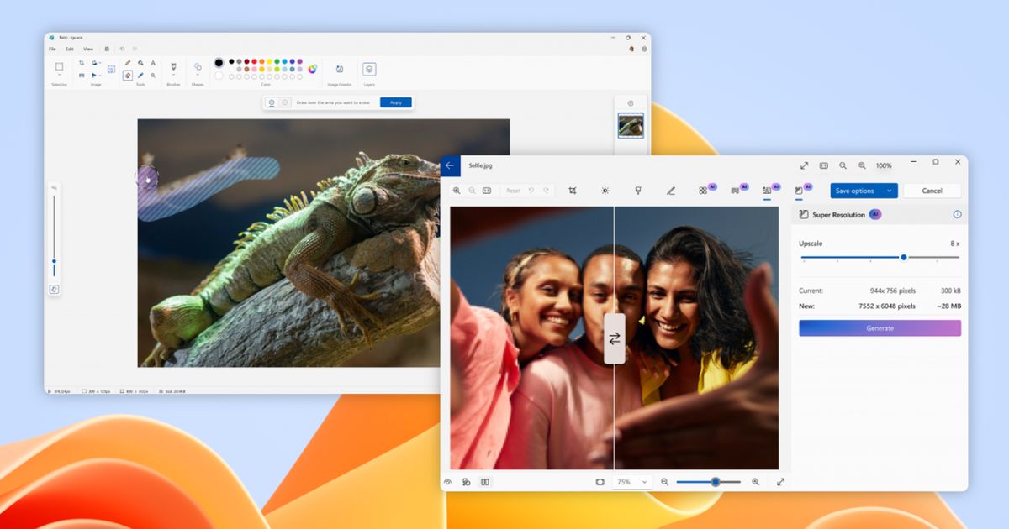Viewport: 1009px width, 529px height.
Task: Add a new layer in Paint's layers panel
Action: pos(631,103)
